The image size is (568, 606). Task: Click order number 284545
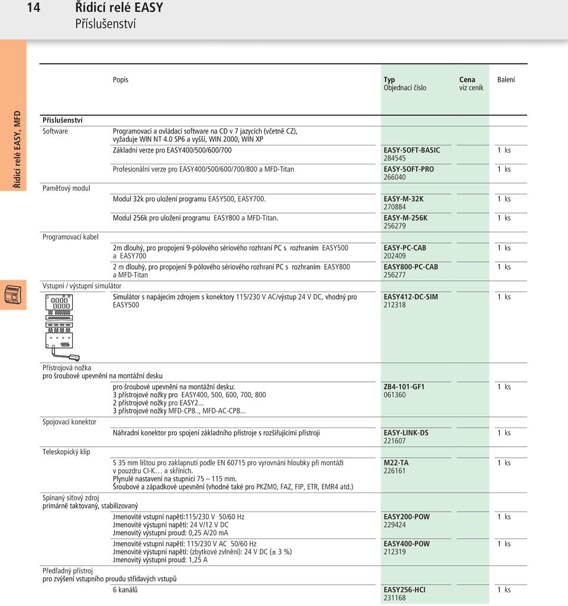[x=395, y=158]
